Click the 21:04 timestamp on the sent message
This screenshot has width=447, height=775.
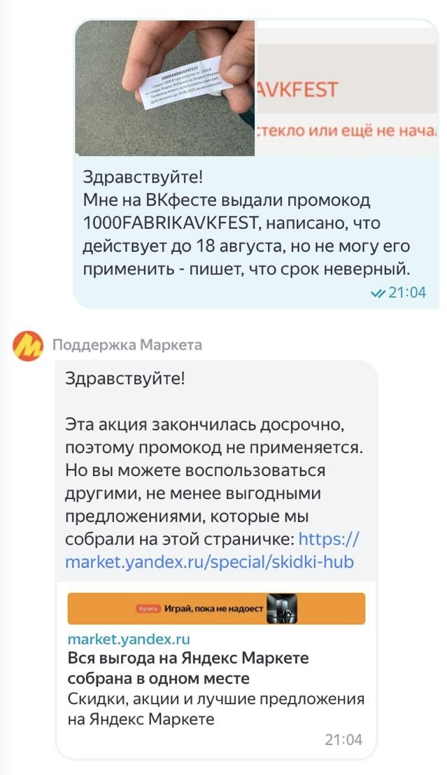[407, 293]
